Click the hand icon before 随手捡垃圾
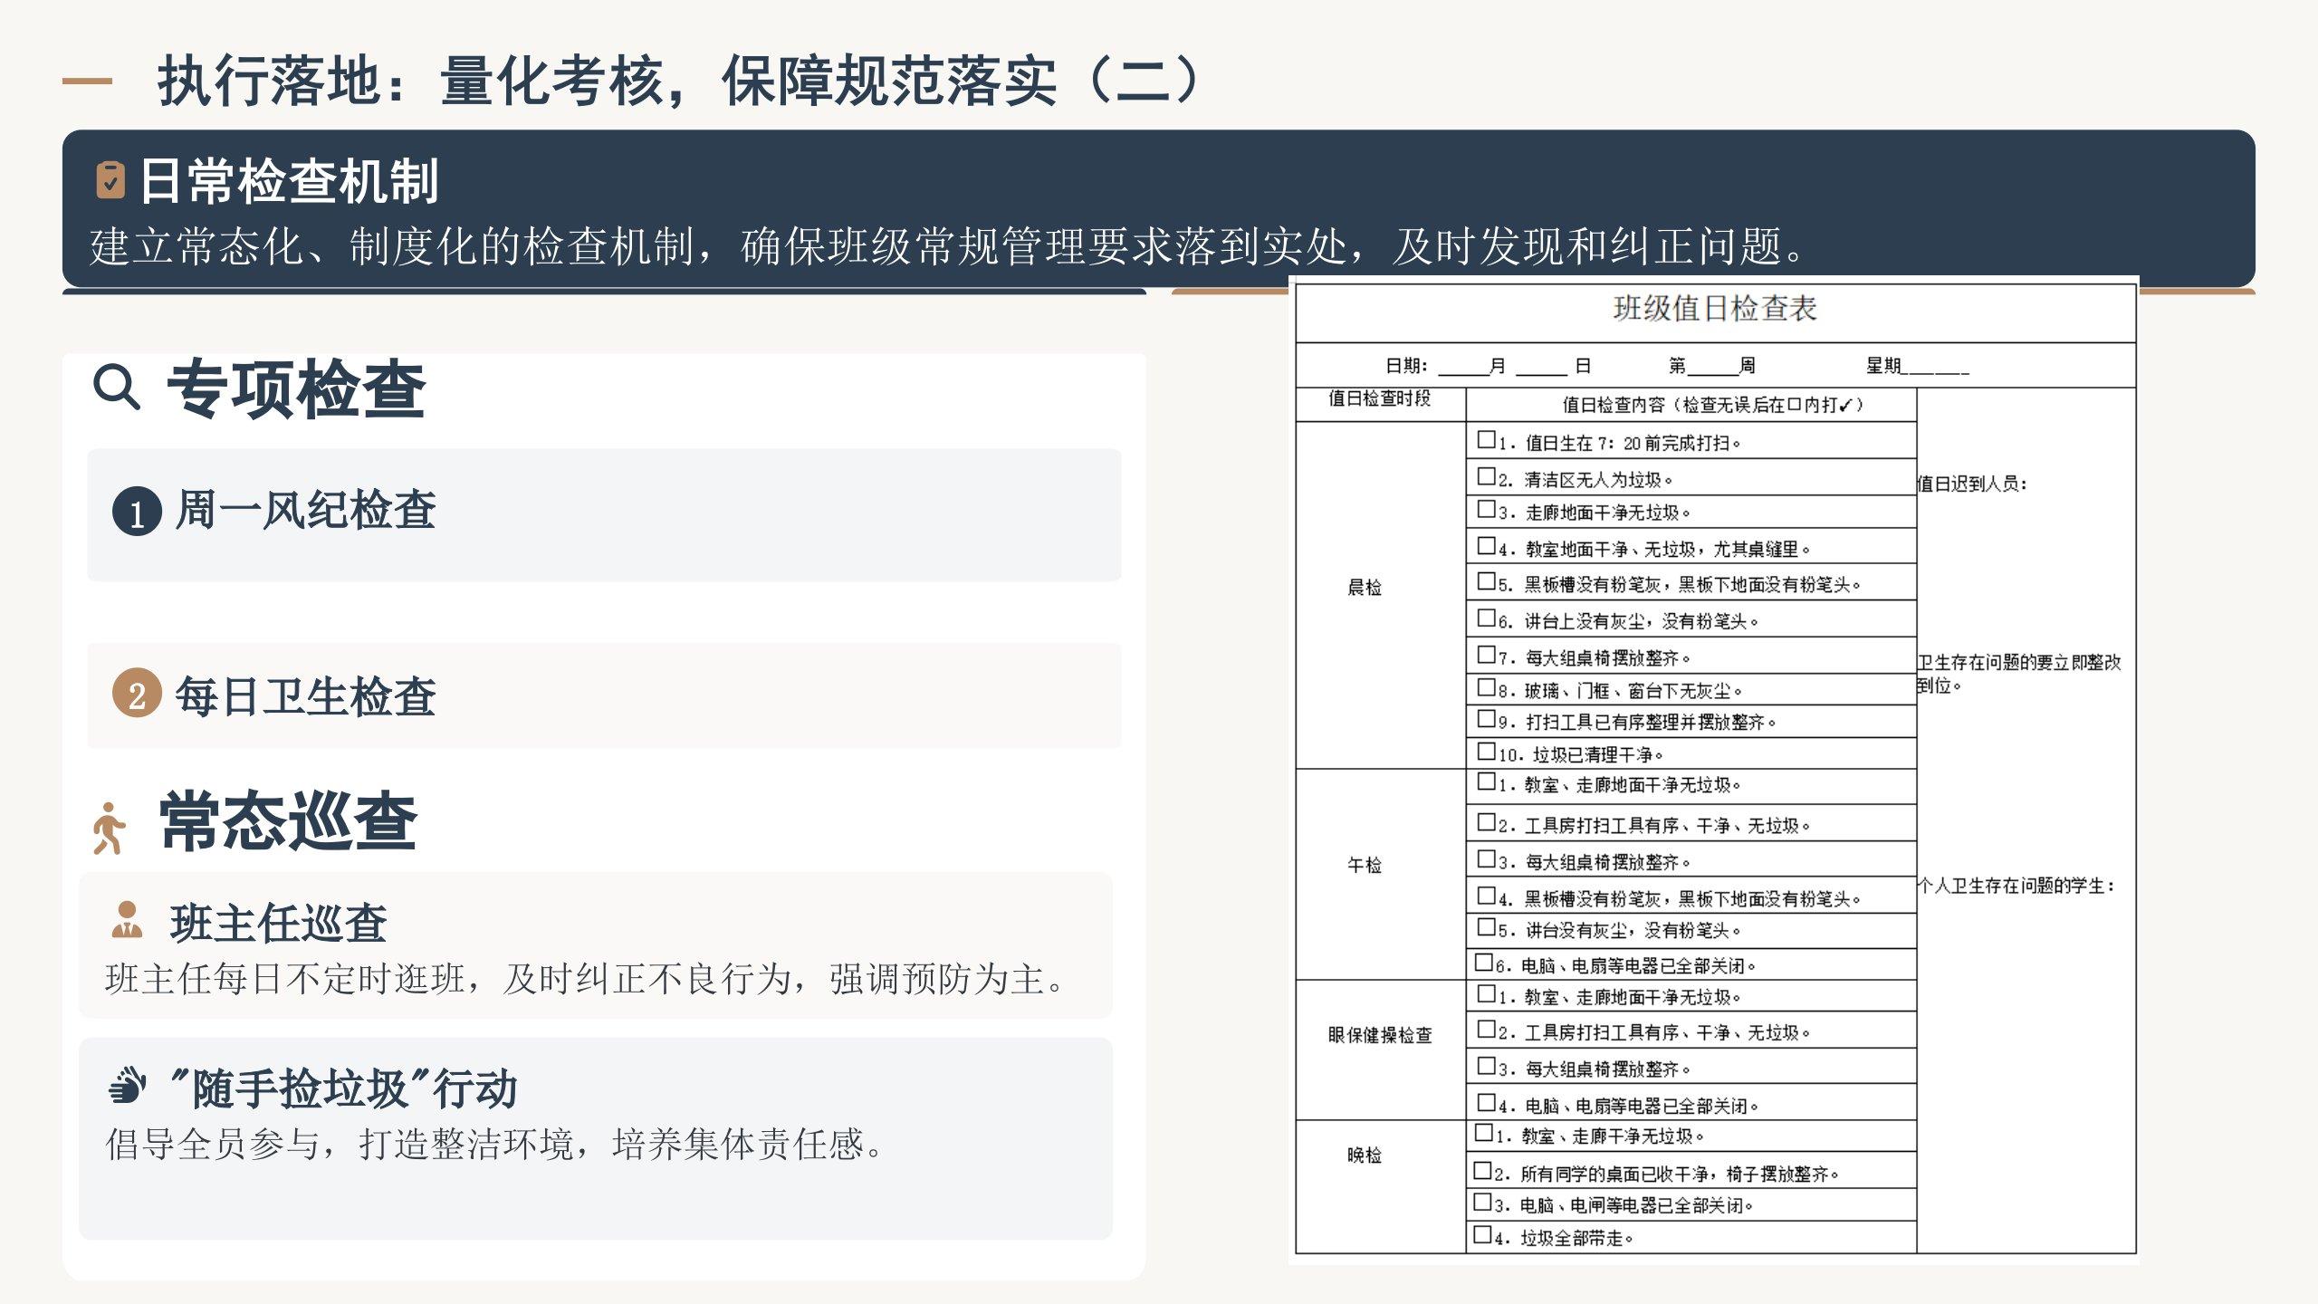 pos(127,1085)
